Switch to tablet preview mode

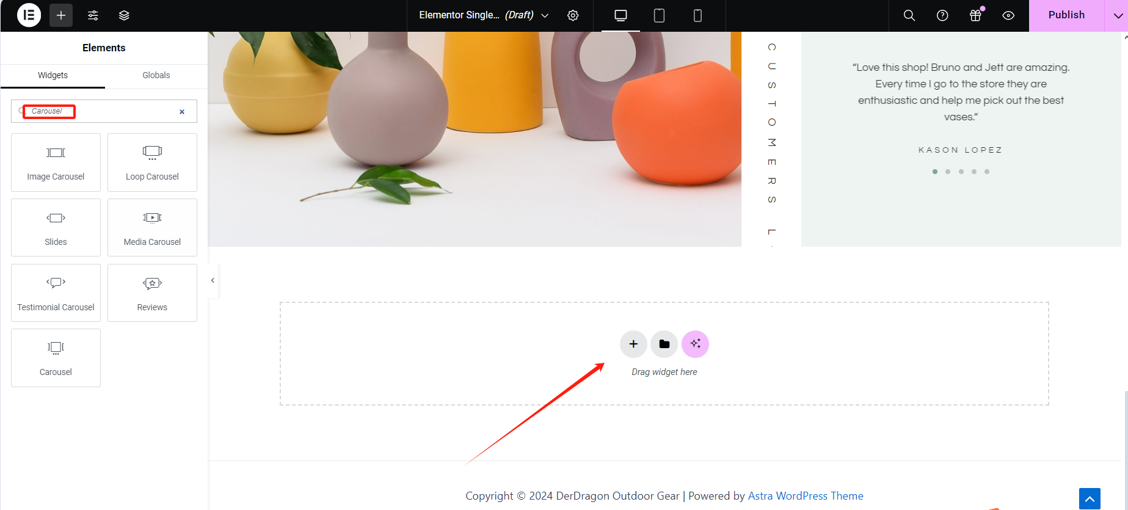coord(659,15)
